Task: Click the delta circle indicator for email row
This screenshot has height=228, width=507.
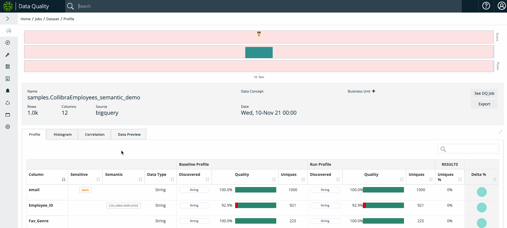Action: pos(482,192)
